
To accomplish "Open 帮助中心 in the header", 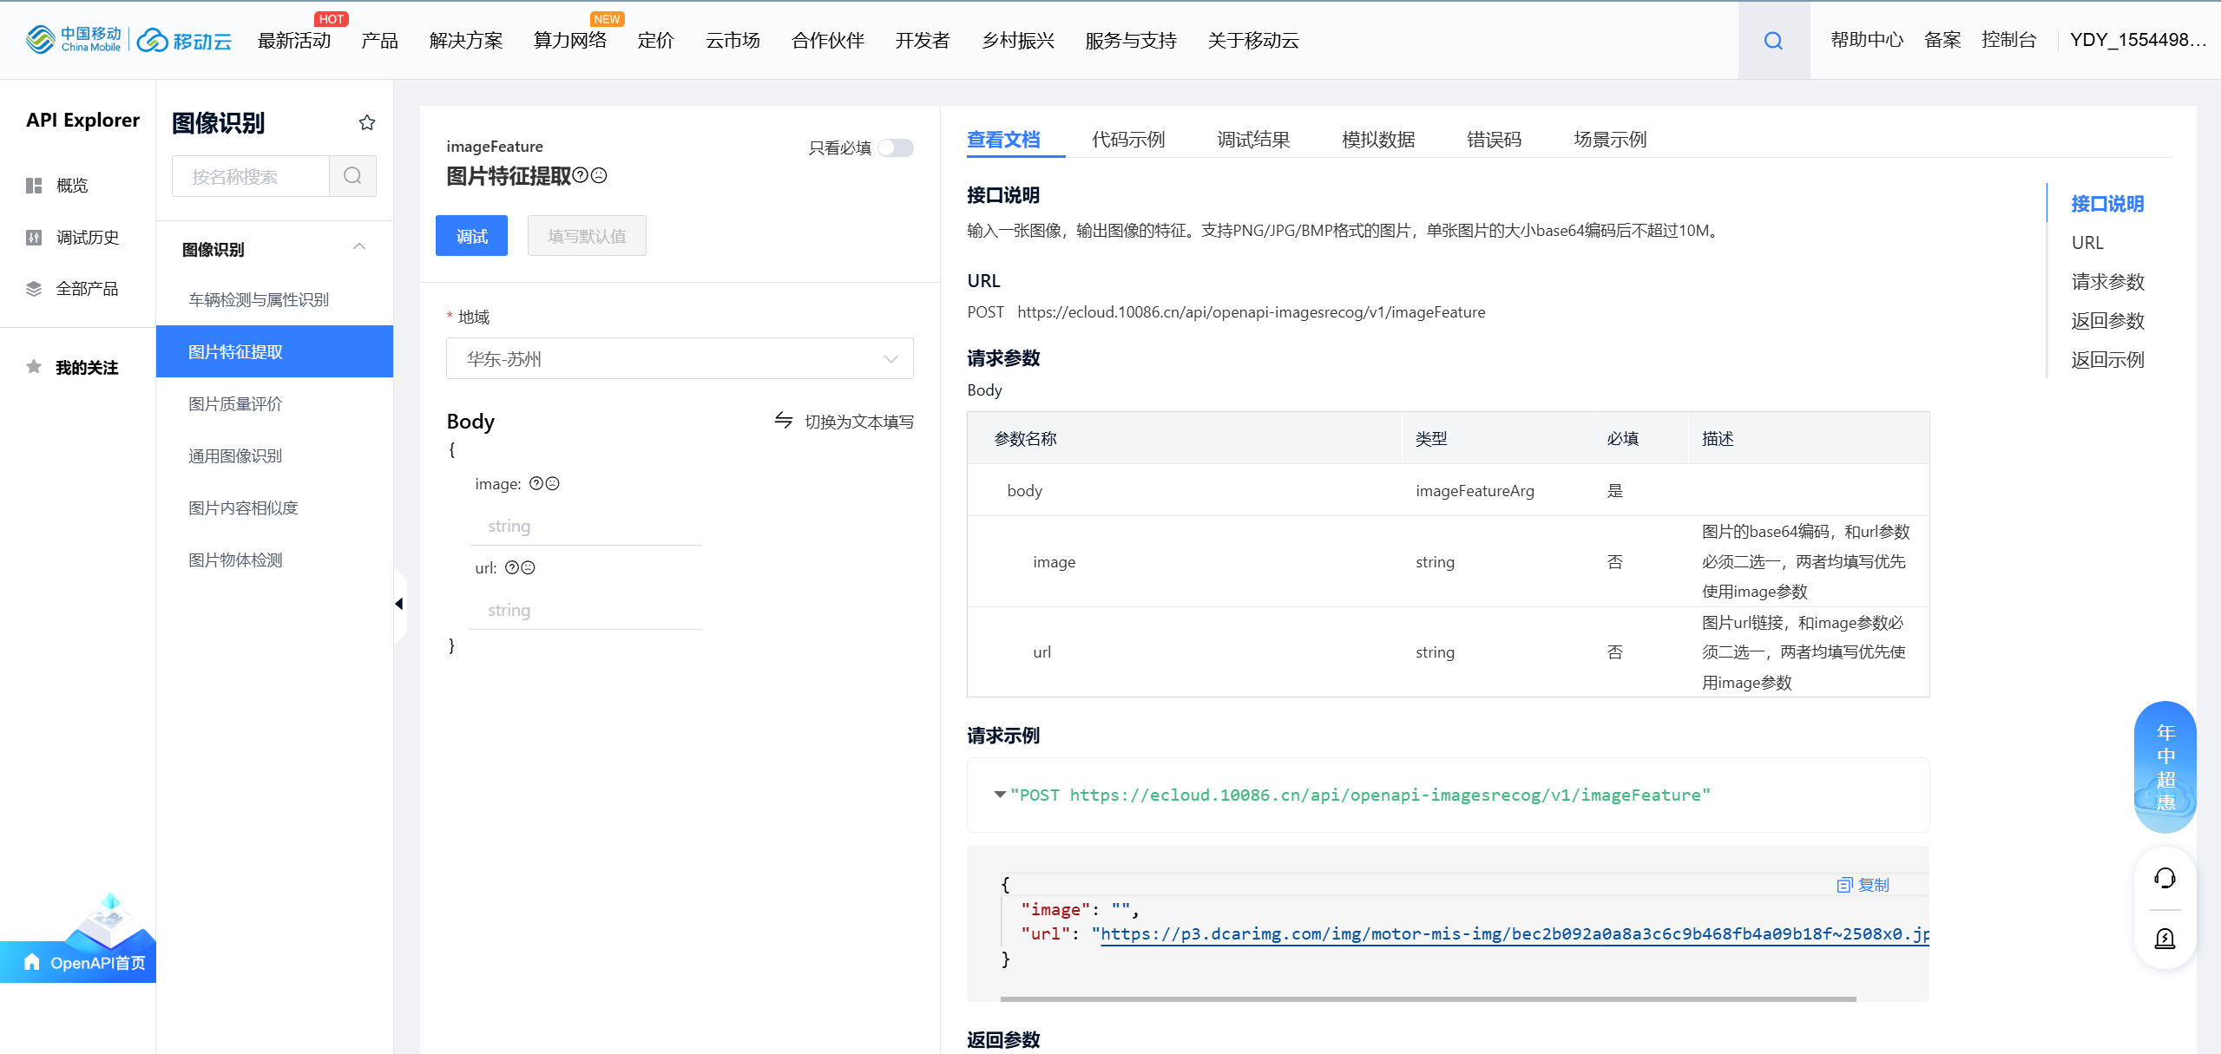I will (x=1867, y=40).
